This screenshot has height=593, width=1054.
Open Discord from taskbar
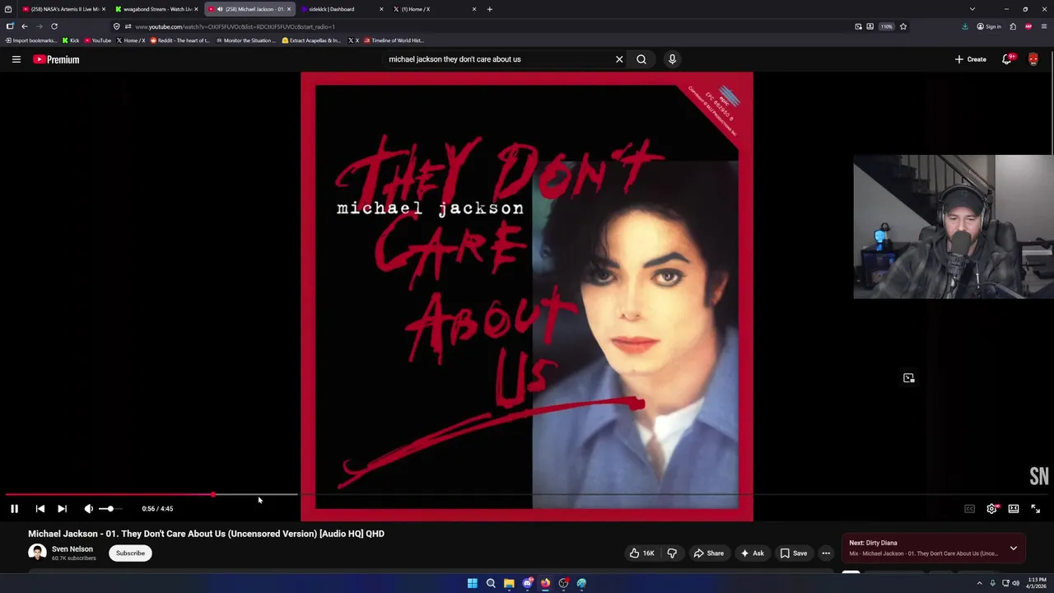(527, 583)
